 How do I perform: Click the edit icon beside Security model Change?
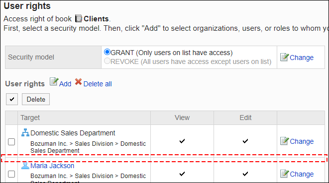coord(284,57)
